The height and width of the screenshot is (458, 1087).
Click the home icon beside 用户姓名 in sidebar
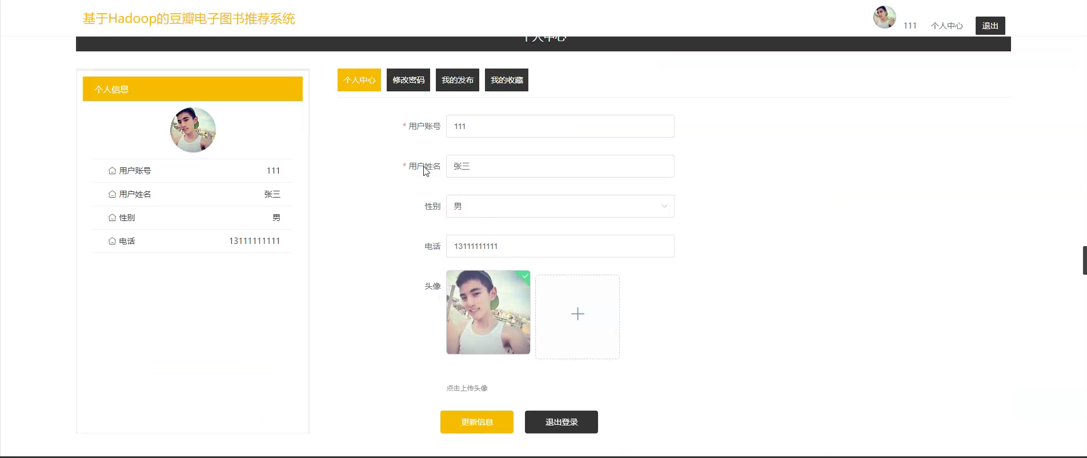[112, 194]
